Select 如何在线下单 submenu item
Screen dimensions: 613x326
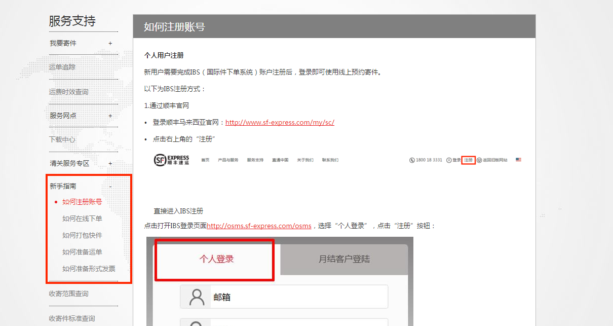click(x=82, y=219)
